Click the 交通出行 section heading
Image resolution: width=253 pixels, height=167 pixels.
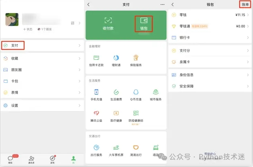95,136
